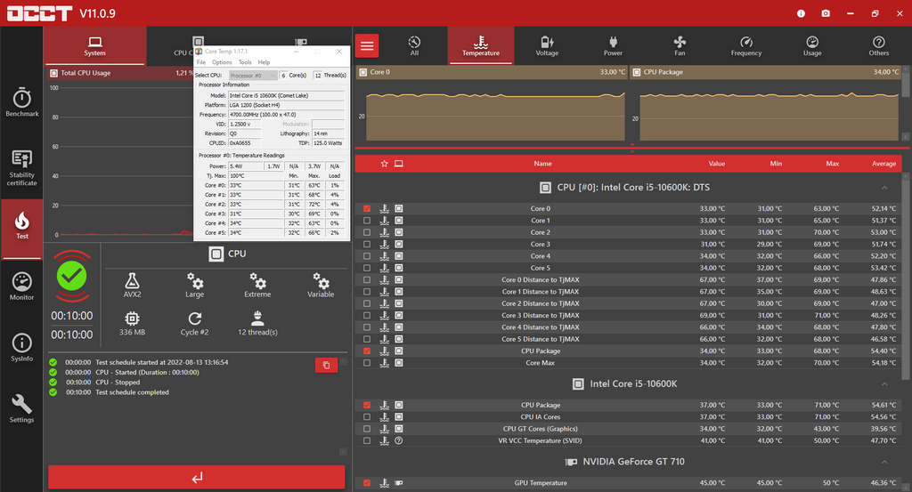Open the Help menu in Core Temp

click(x=264, y=62)
